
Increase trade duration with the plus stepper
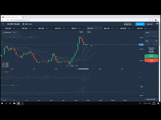[155, 36]
